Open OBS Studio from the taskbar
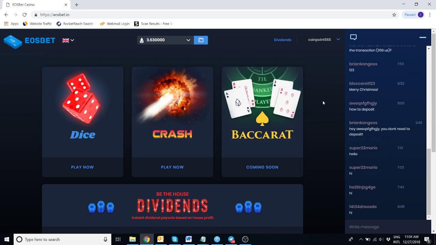Viewport: 436px width, 245px height. pos(245,240)
